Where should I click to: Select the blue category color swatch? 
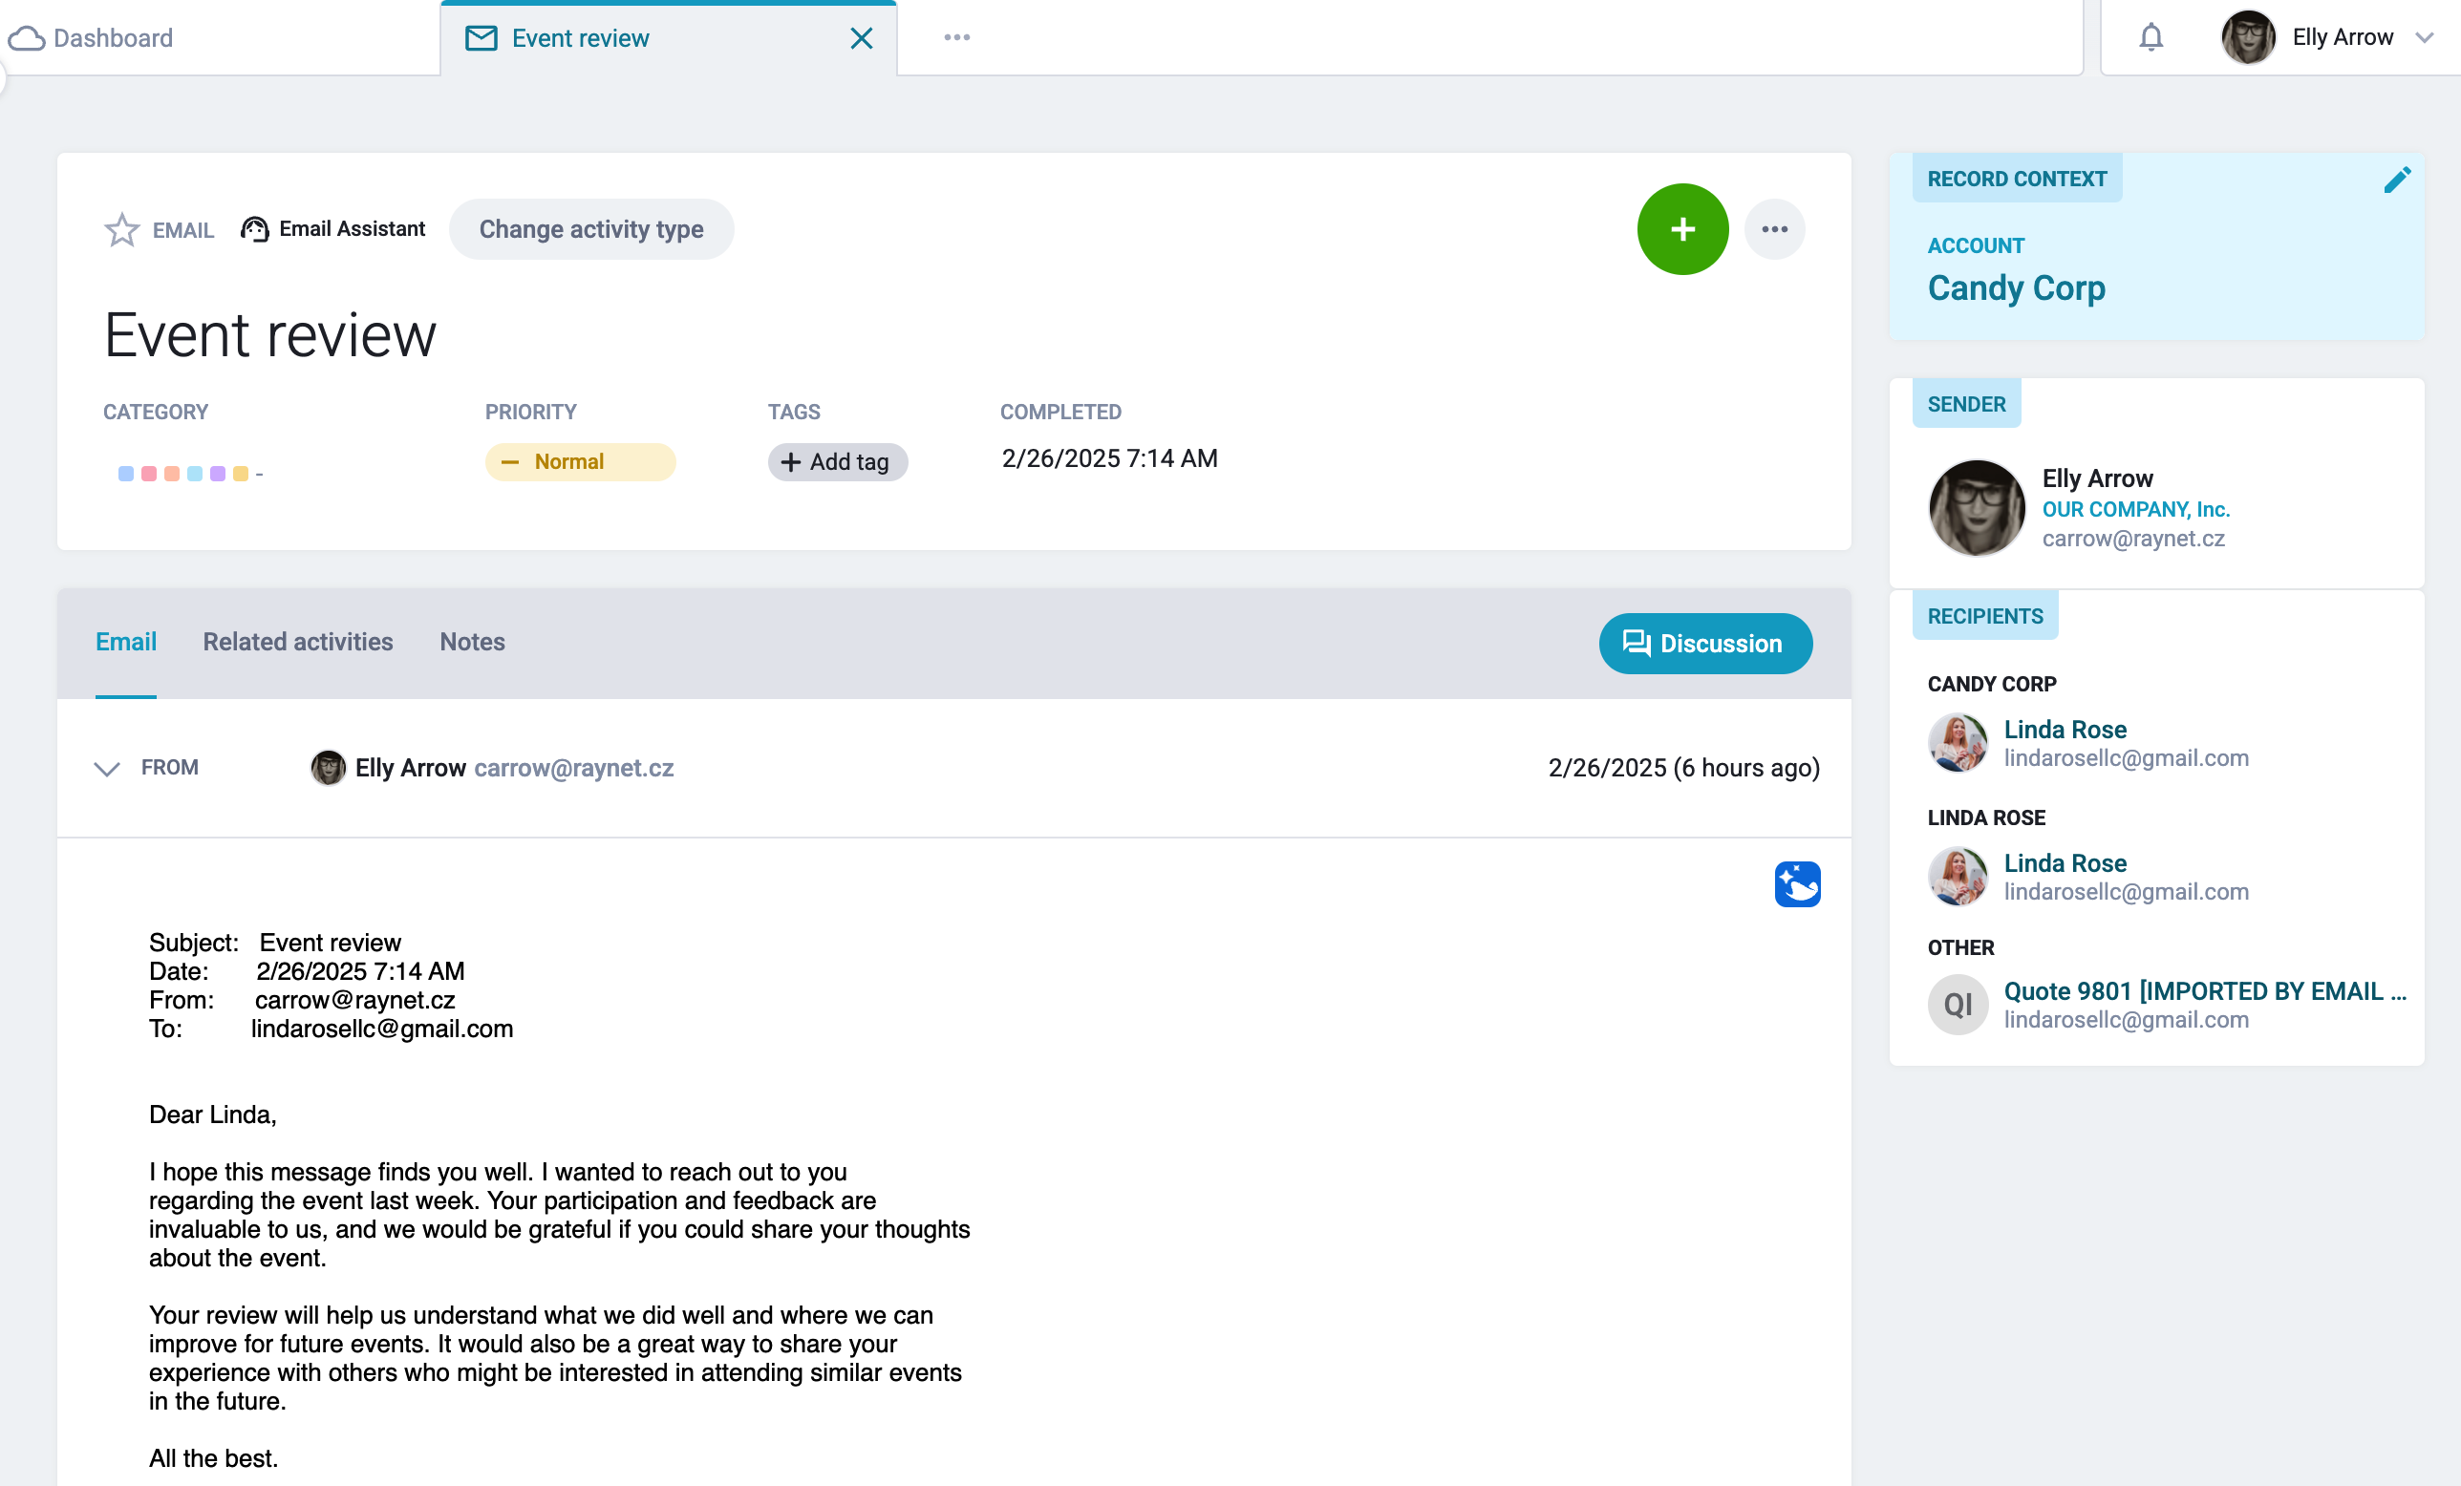coord(126,474)
